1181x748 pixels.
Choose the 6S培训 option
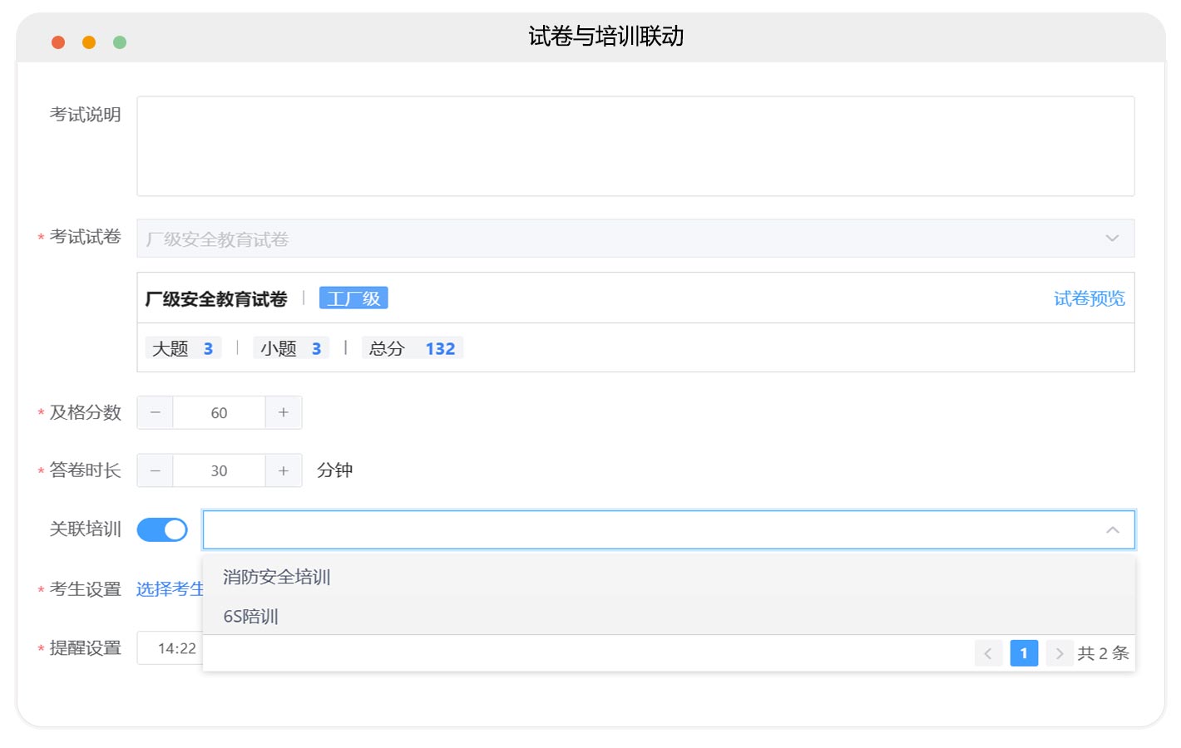point(251,617)
